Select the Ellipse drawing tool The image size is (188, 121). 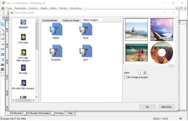[x=3, y=39]
